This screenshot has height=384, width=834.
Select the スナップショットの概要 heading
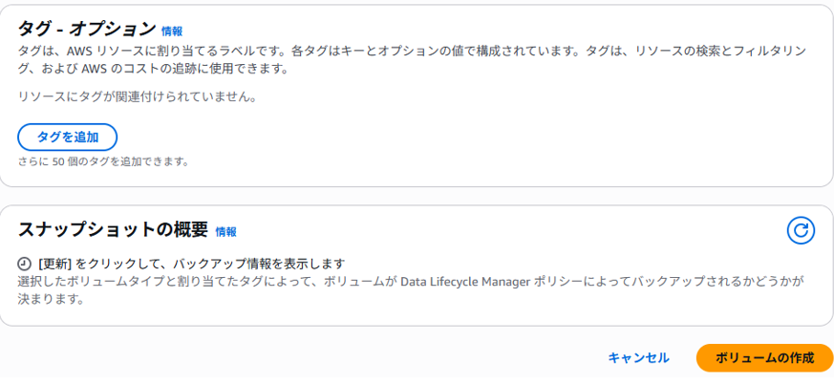(x=113, y=229)
